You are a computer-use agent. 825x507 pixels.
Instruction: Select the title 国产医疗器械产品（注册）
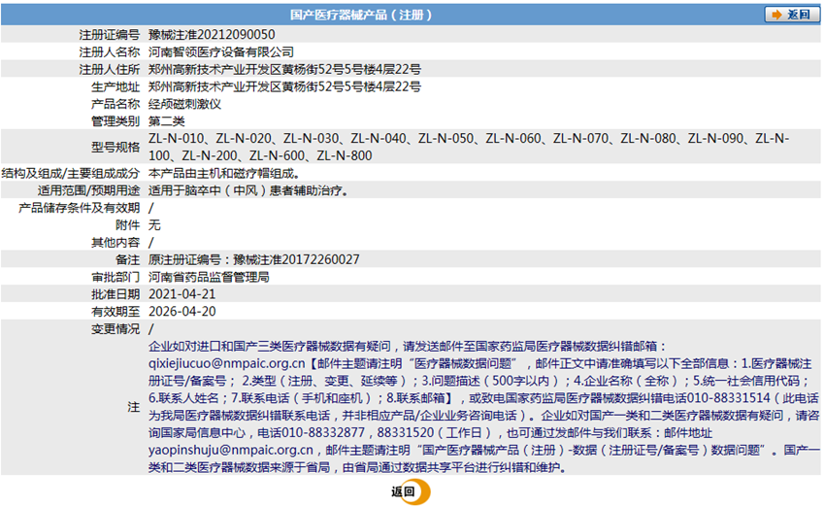click(361, 15)
